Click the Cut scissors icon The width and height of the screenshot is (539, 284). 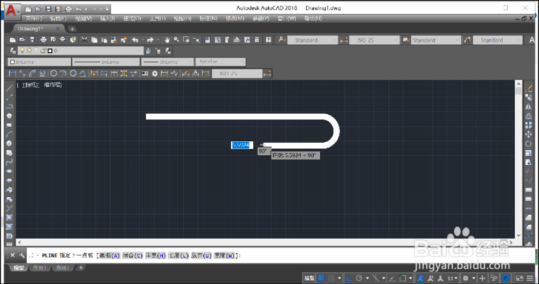pos(84,40)
